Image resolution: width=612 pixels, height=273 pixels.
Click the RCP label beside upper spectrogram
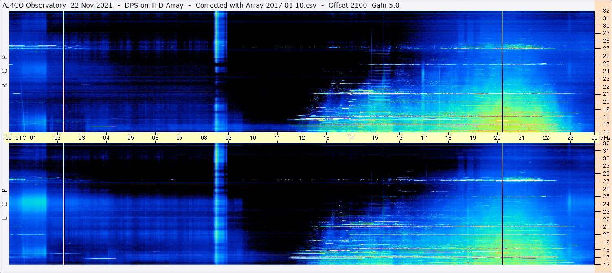pos(4,71)
